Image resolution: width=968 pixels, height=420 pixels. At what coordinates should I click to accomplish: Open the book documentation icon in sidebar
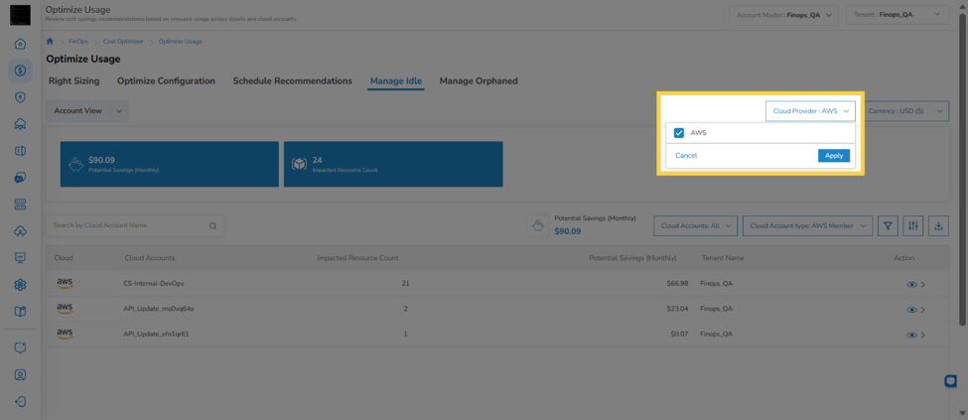click(20, 311)
